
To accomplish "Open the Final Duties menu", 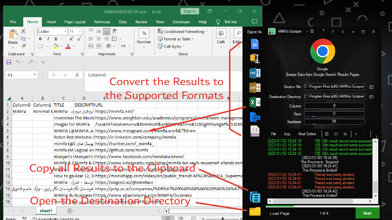I will click(x=307, y=134).
